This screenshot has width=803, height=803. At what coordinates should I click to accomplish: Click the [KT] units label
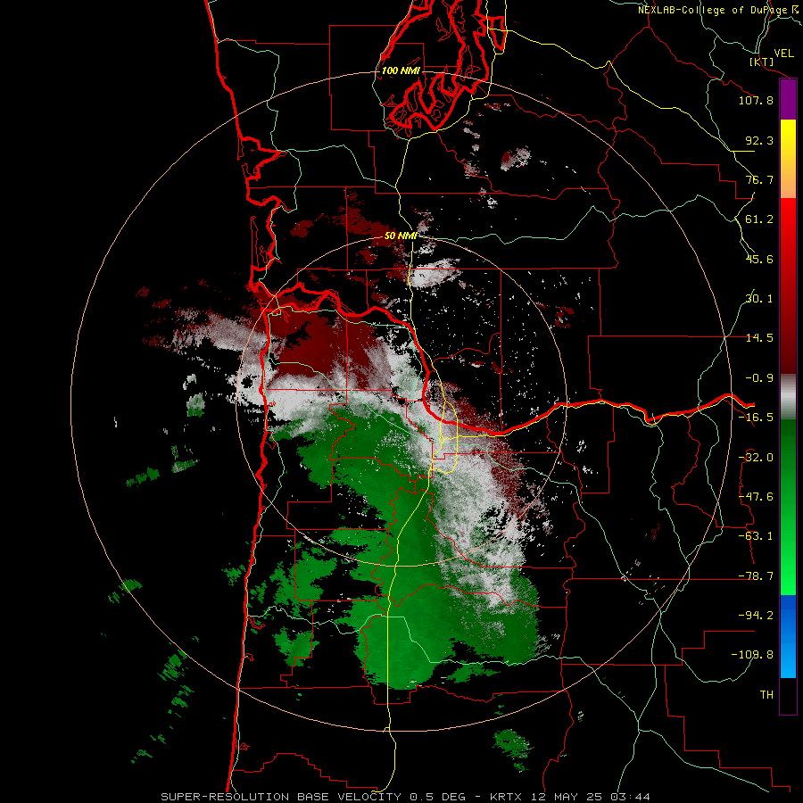pos(762,62)
